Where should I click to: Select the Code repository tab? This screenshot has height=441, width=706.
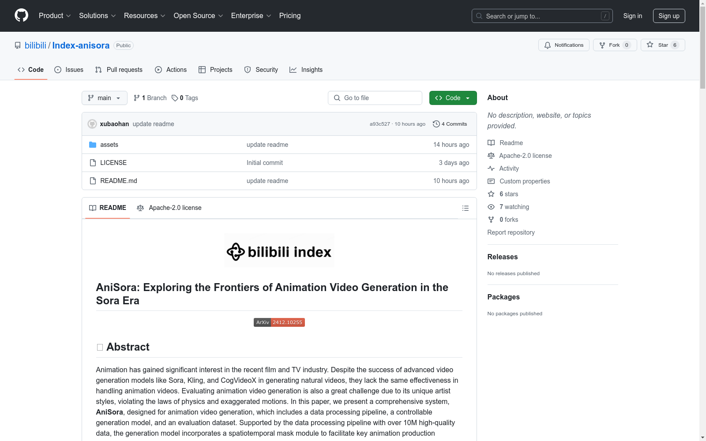(x=31, y=70)
